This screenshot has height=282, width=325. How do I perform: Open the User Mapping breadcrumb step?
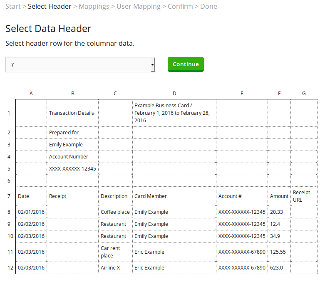click(x=139, y=6)
